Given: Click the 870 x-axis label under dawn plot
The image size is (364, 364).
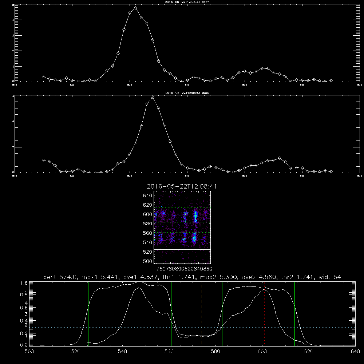Looking at the screenshot, I should point(360,85).
